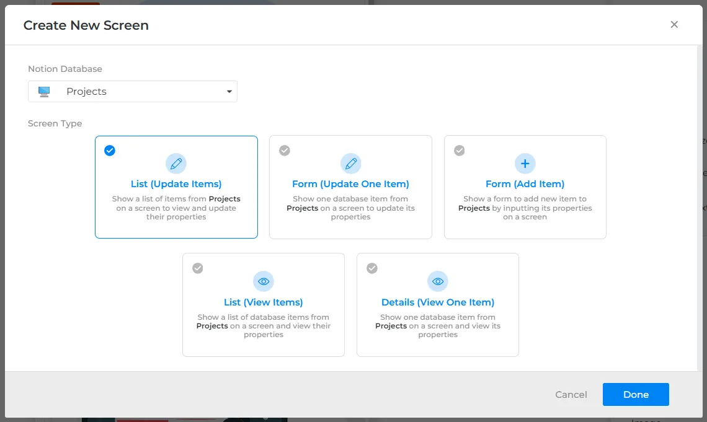707x422 pixels.
Task: Select the List (Update Items) checkmark
Action: click(x=110, y=151)
